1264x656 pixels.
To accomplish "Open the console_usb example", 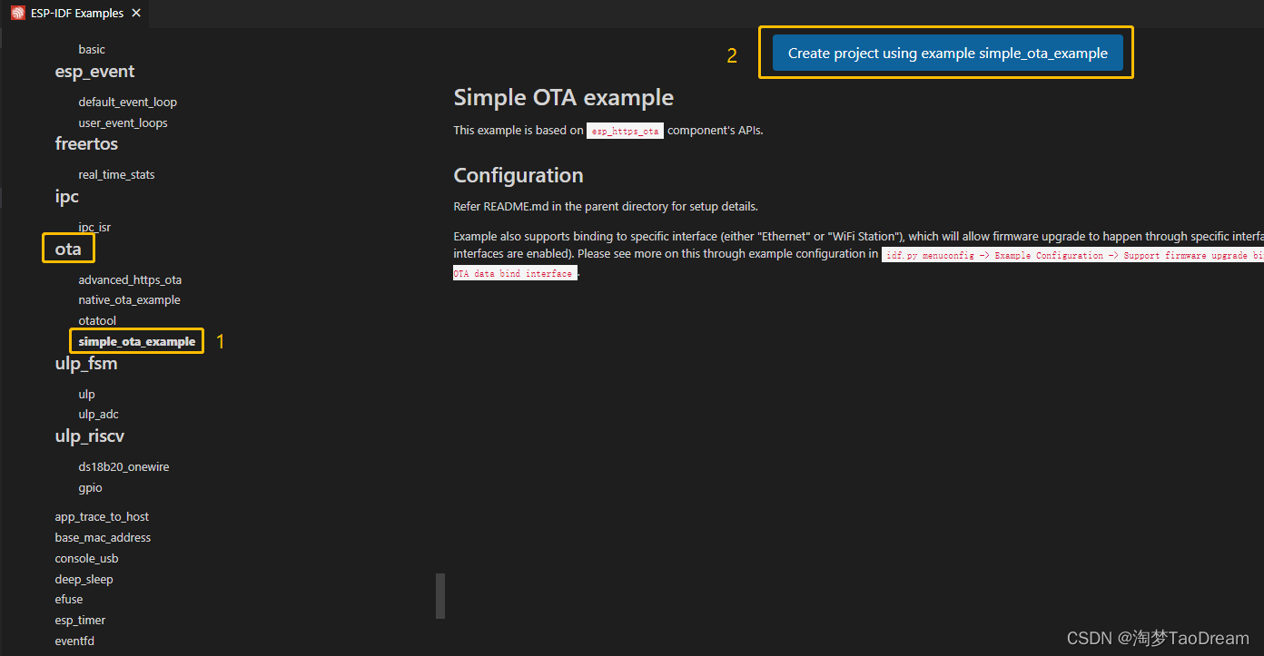I will pyautogui.click(x=86, y=559).
